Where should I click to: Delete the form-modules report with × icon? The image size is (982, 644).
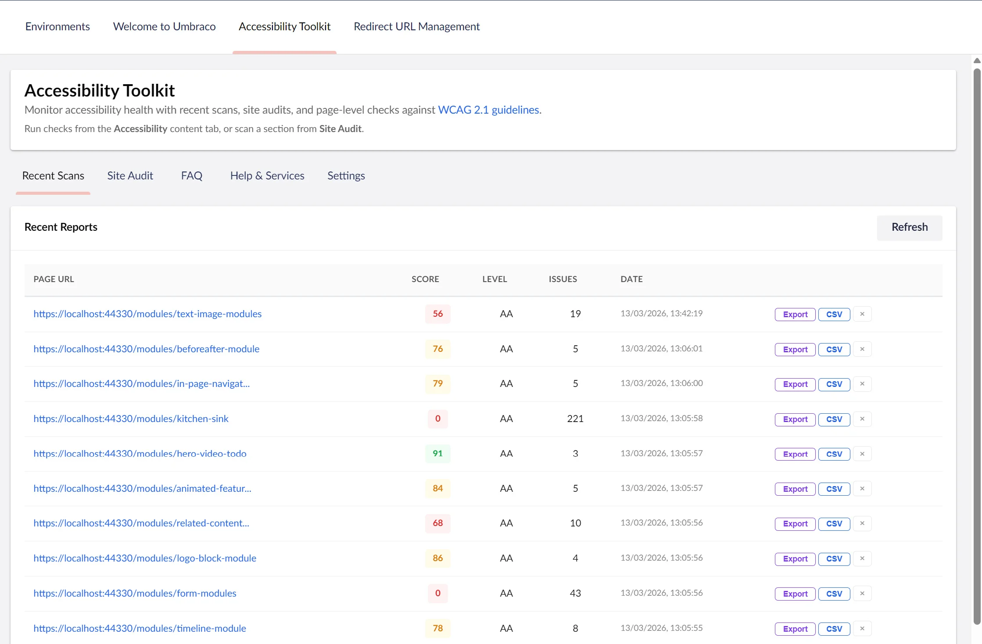pos(862,594)
